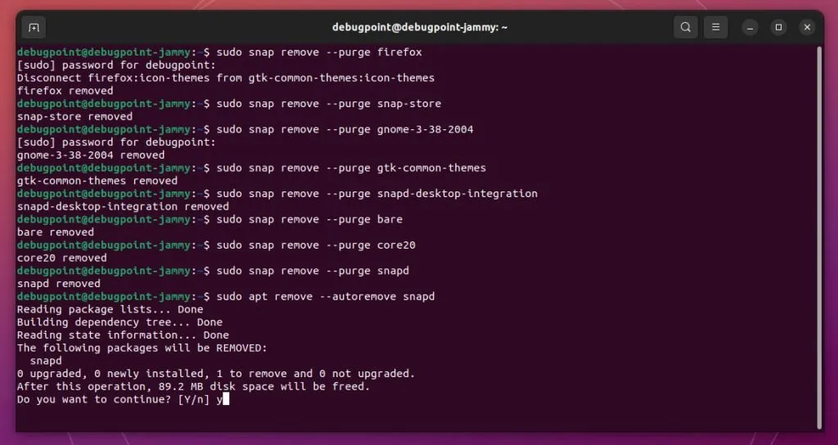
Task: Click the 'sudo snap remove --purge snapd' command
Action: (x=313, y=271)
